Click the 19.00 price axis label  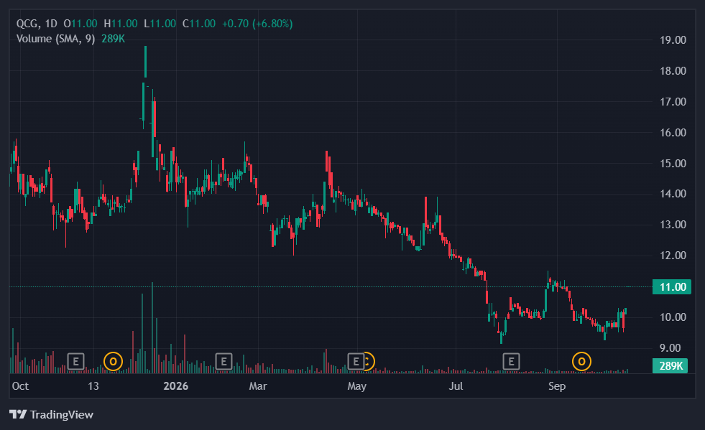[673, 40]
